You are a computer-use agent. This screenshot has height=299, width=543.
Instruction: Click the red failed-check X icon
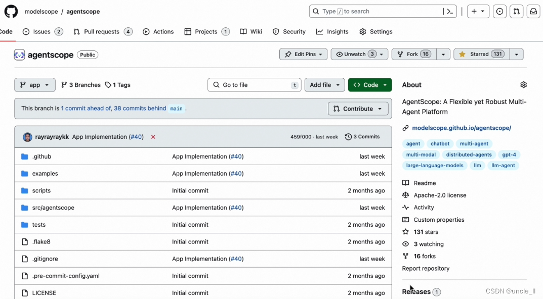tap(153, 137)
